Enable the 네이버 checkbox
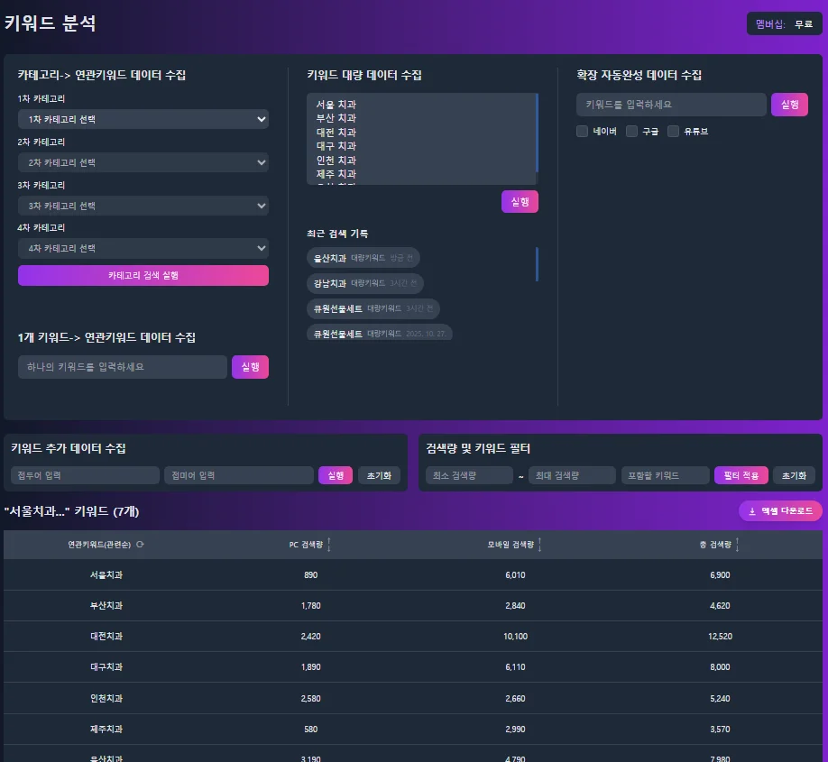Image resolution: width=828 pixels, height=762 pixels. tap(582, 131)
